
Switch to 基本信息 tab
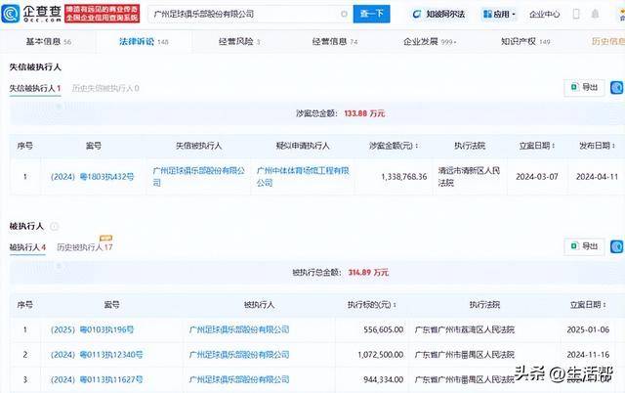click(48, 41)
